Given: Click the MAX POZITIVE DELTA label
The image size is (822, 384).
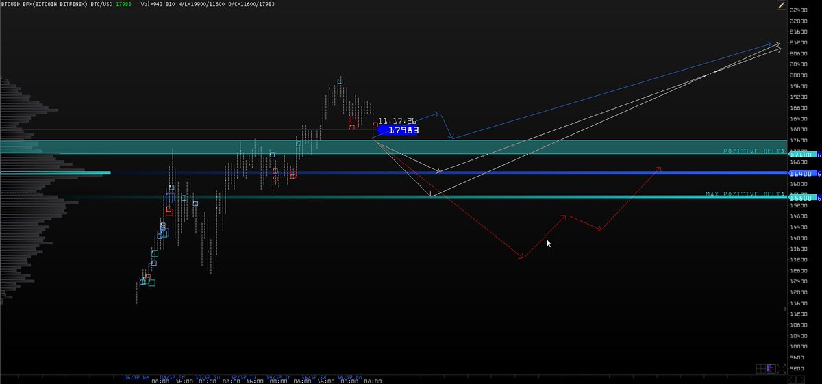Looking at the screenshot, I should tap(745, 194).
